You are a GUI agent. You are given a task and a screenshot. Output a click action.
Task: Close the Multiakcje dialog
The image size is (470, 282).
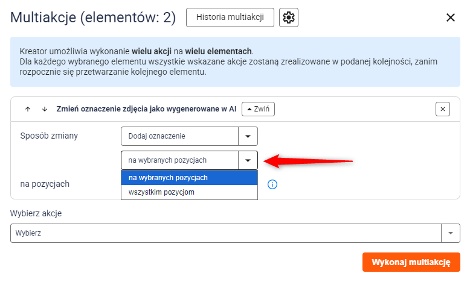[451, 17]
